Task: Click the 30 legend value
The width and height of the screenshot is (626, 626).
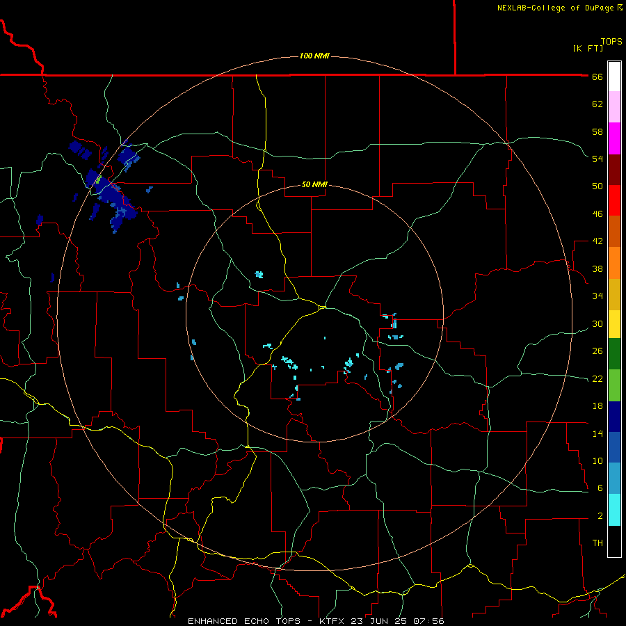Action: (x=597, y=323)
